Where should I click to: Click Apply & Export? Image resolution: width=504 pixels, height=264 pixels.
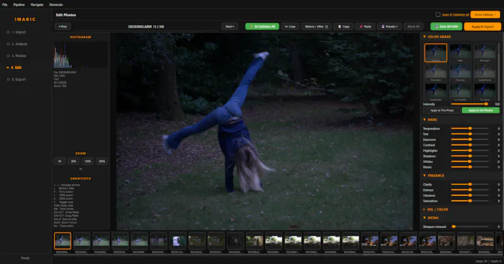coord(483,26)
